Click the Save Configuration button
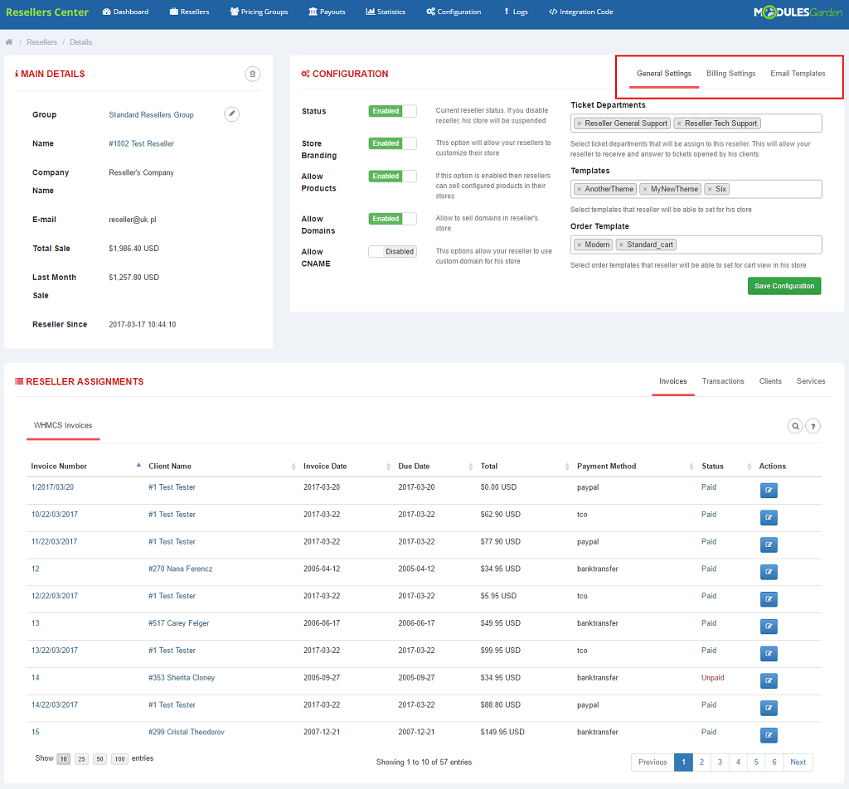The width and height of the screenshot is (849, 789). 784,286
